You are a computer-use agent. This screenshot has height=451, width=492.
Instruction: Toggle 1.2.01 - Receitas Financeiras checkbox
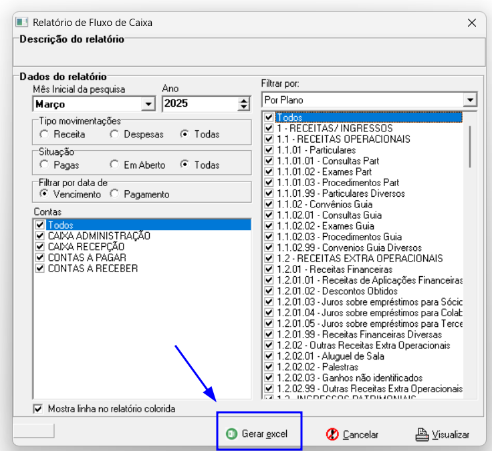(x=269, y=270)
